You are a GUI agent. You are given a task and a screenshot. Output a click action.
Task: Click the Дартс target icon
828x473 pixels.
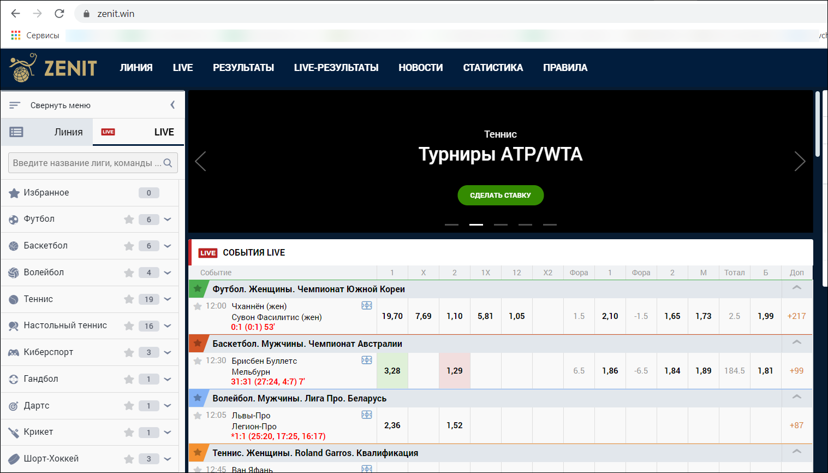(x=14, y=406)
